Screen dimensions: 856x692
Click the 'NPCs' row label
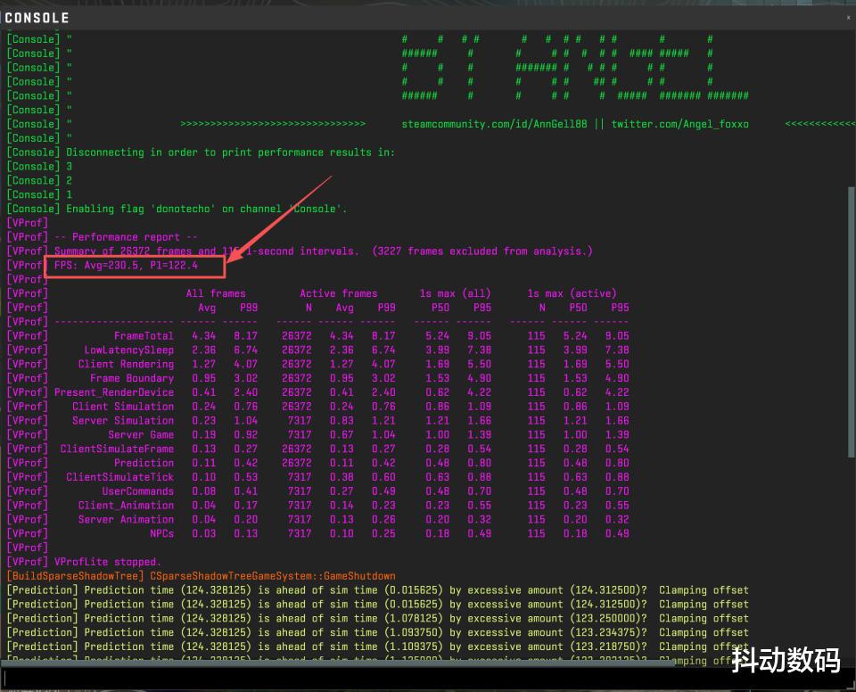[x=161, y=533]
